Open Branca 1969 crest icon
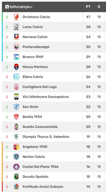The height and width of the screenshot is (194, 106). click(16, 57)
